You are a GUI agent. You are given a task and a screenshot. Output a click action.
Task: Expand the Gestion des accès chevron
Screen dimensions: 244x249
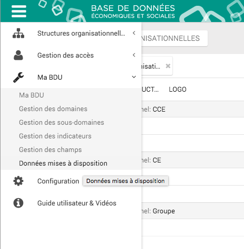134,55
